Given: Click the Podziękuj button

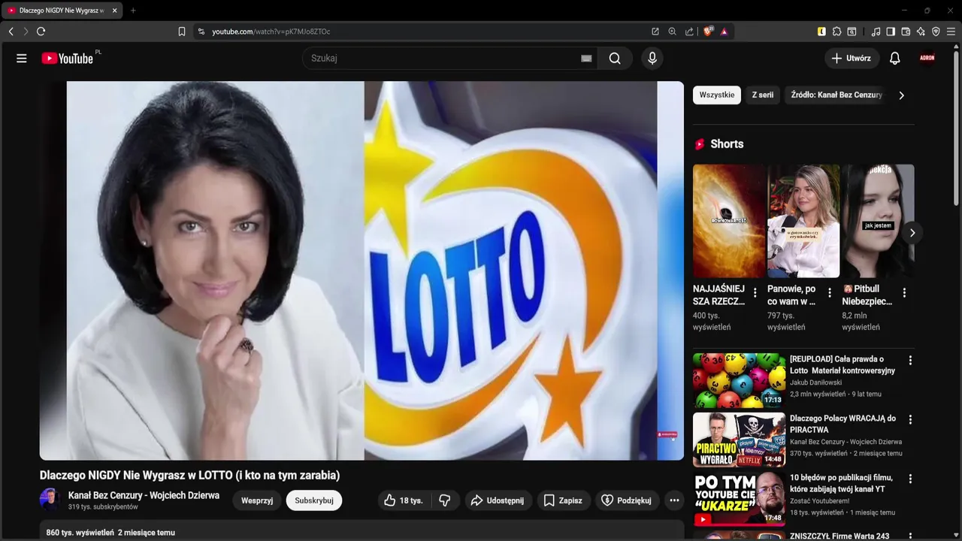Looking at the screenshot, I should coord(628,500).
